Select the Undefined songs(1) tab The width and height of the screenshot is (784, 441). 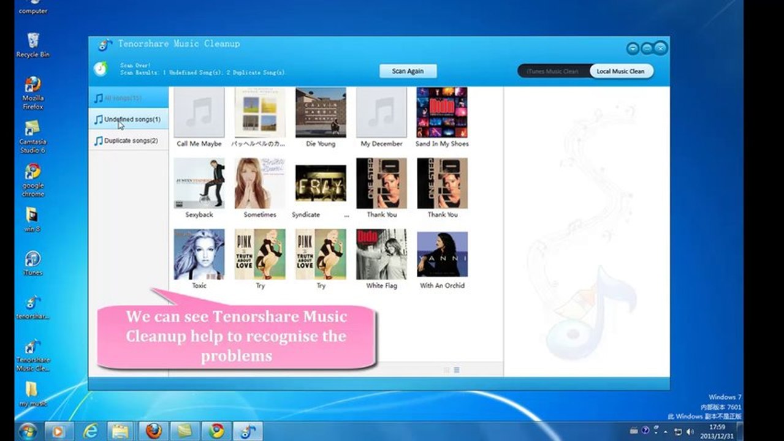click(128, 119)
